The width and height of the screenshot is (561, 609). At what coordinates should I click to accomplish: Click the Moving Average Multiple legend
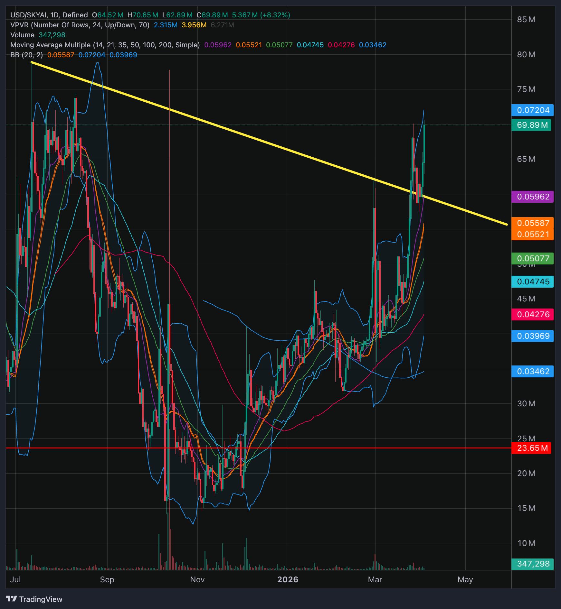coord(105,45)
